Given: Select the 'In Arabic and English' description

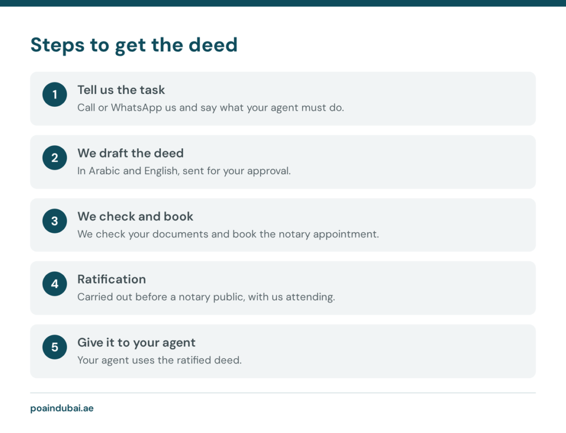Looking at the screenshot, I should tap(184, 171).
